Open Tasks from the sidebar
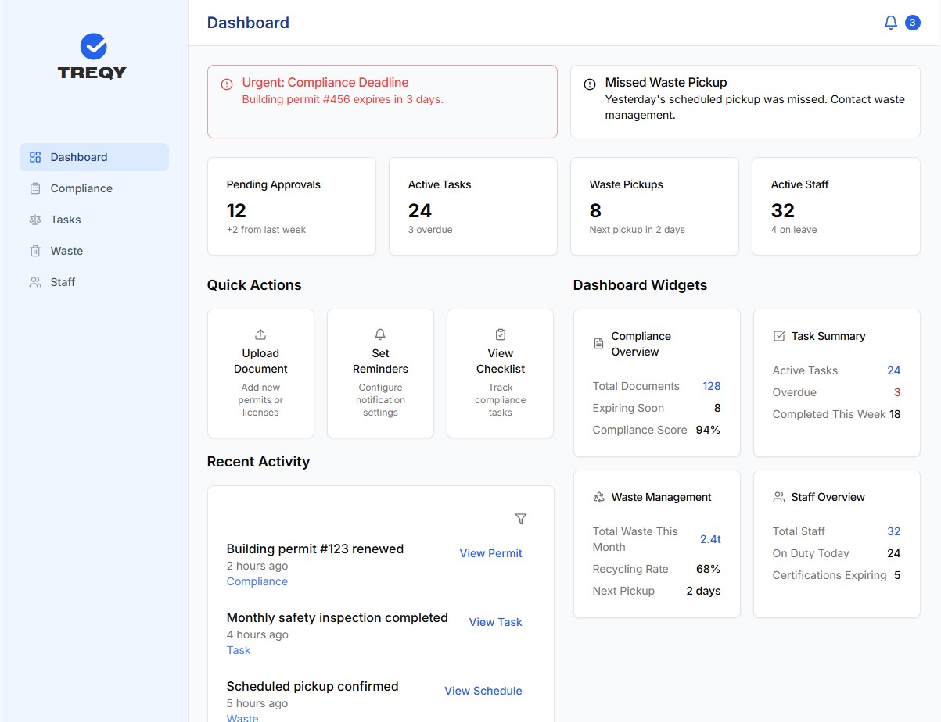 coord(94,220)
